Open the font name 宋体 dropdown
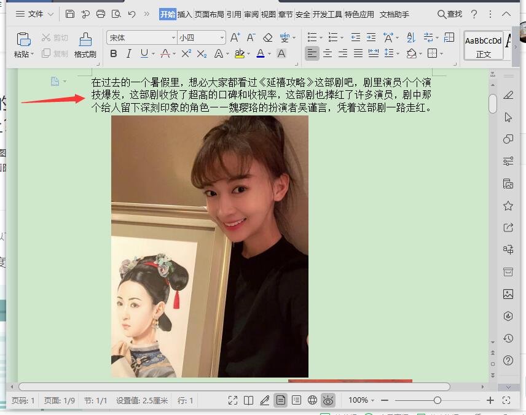 173,38
